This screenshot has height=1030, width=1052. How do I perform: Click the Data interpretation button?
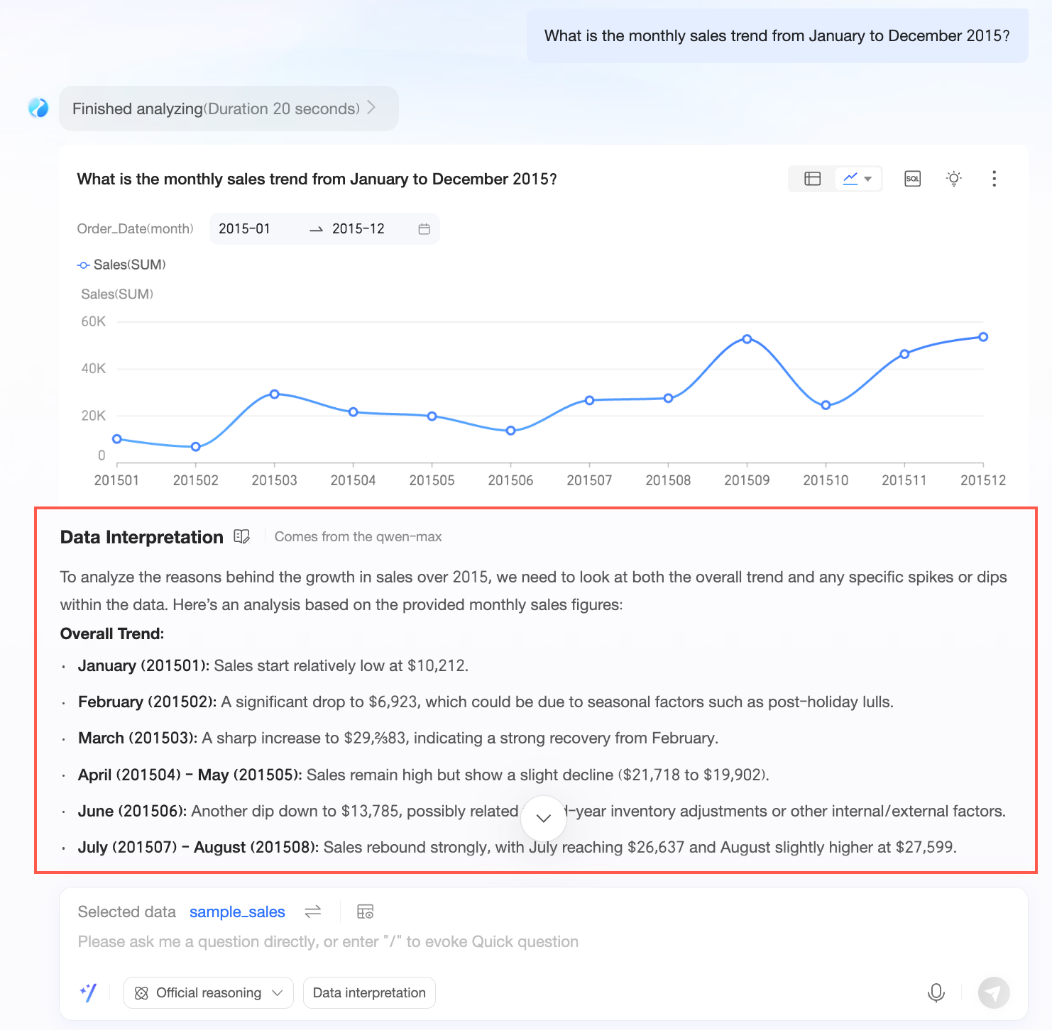coord(369,992)
